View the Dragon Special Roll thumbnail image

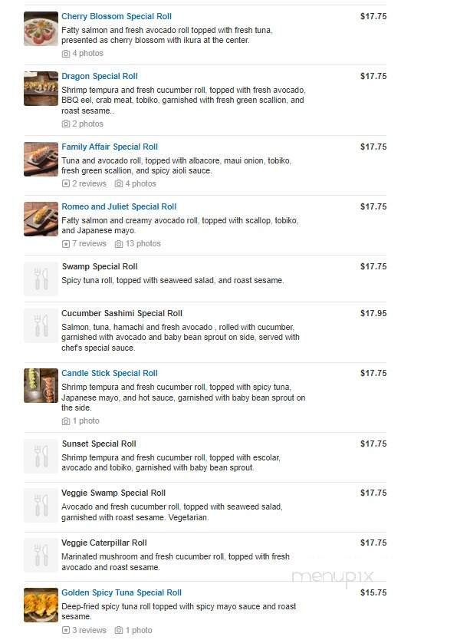pyautogui.click(x=41, y=89)
